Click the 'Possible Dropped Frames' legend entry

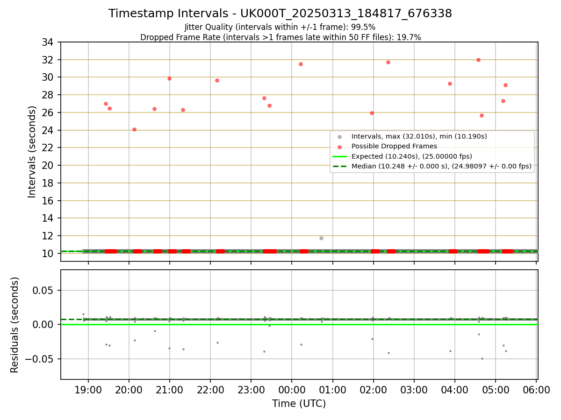coord(394,146)
